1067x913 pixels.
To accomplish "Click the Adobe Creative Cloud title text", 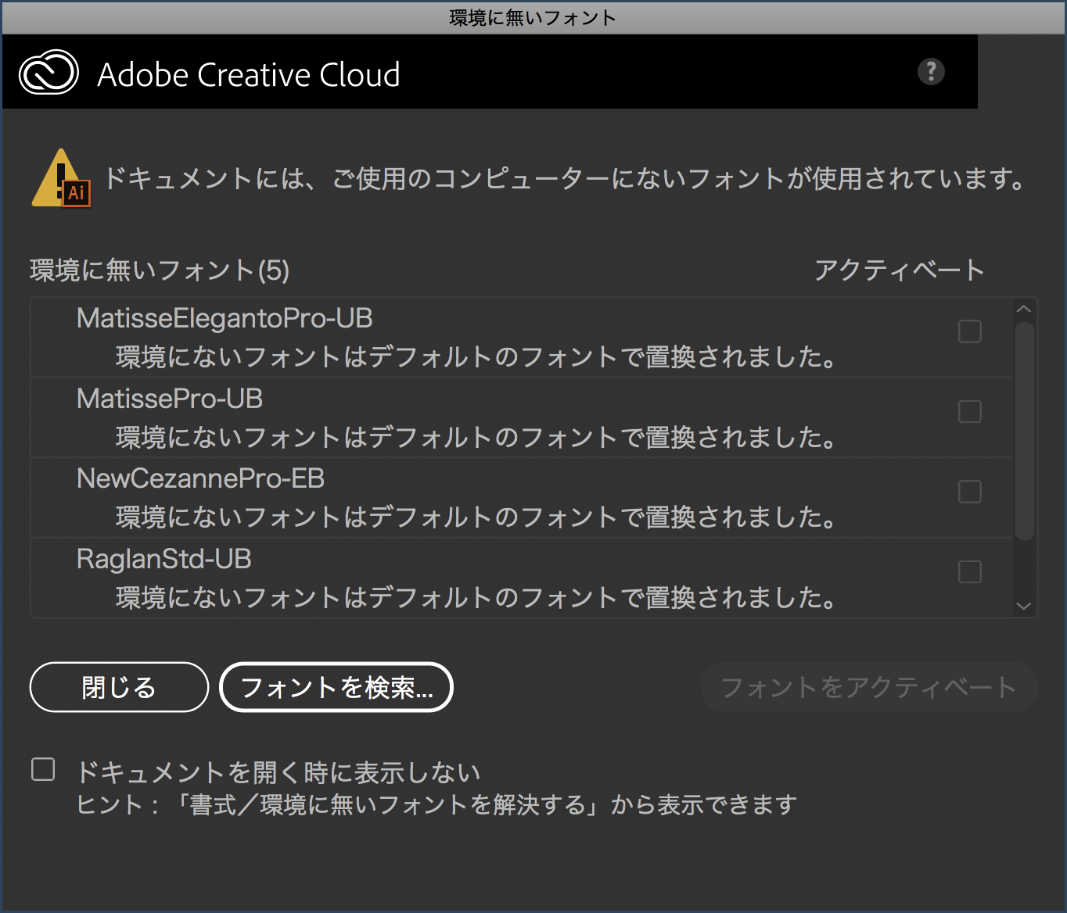I will tap(249, 75).
